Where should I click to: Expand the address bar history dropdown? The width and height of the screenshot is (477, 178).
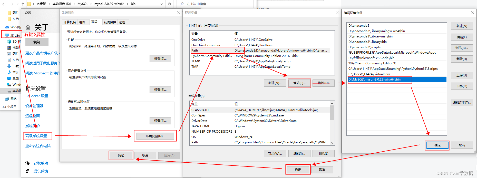tap(161, 4)
